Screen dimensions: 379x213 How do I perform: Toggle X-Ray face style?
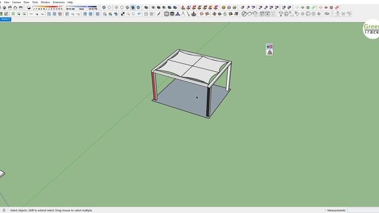tap(104, 8)
